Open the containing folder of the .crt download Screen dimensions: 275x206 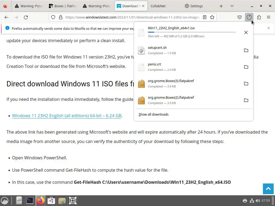click(246, 67)
